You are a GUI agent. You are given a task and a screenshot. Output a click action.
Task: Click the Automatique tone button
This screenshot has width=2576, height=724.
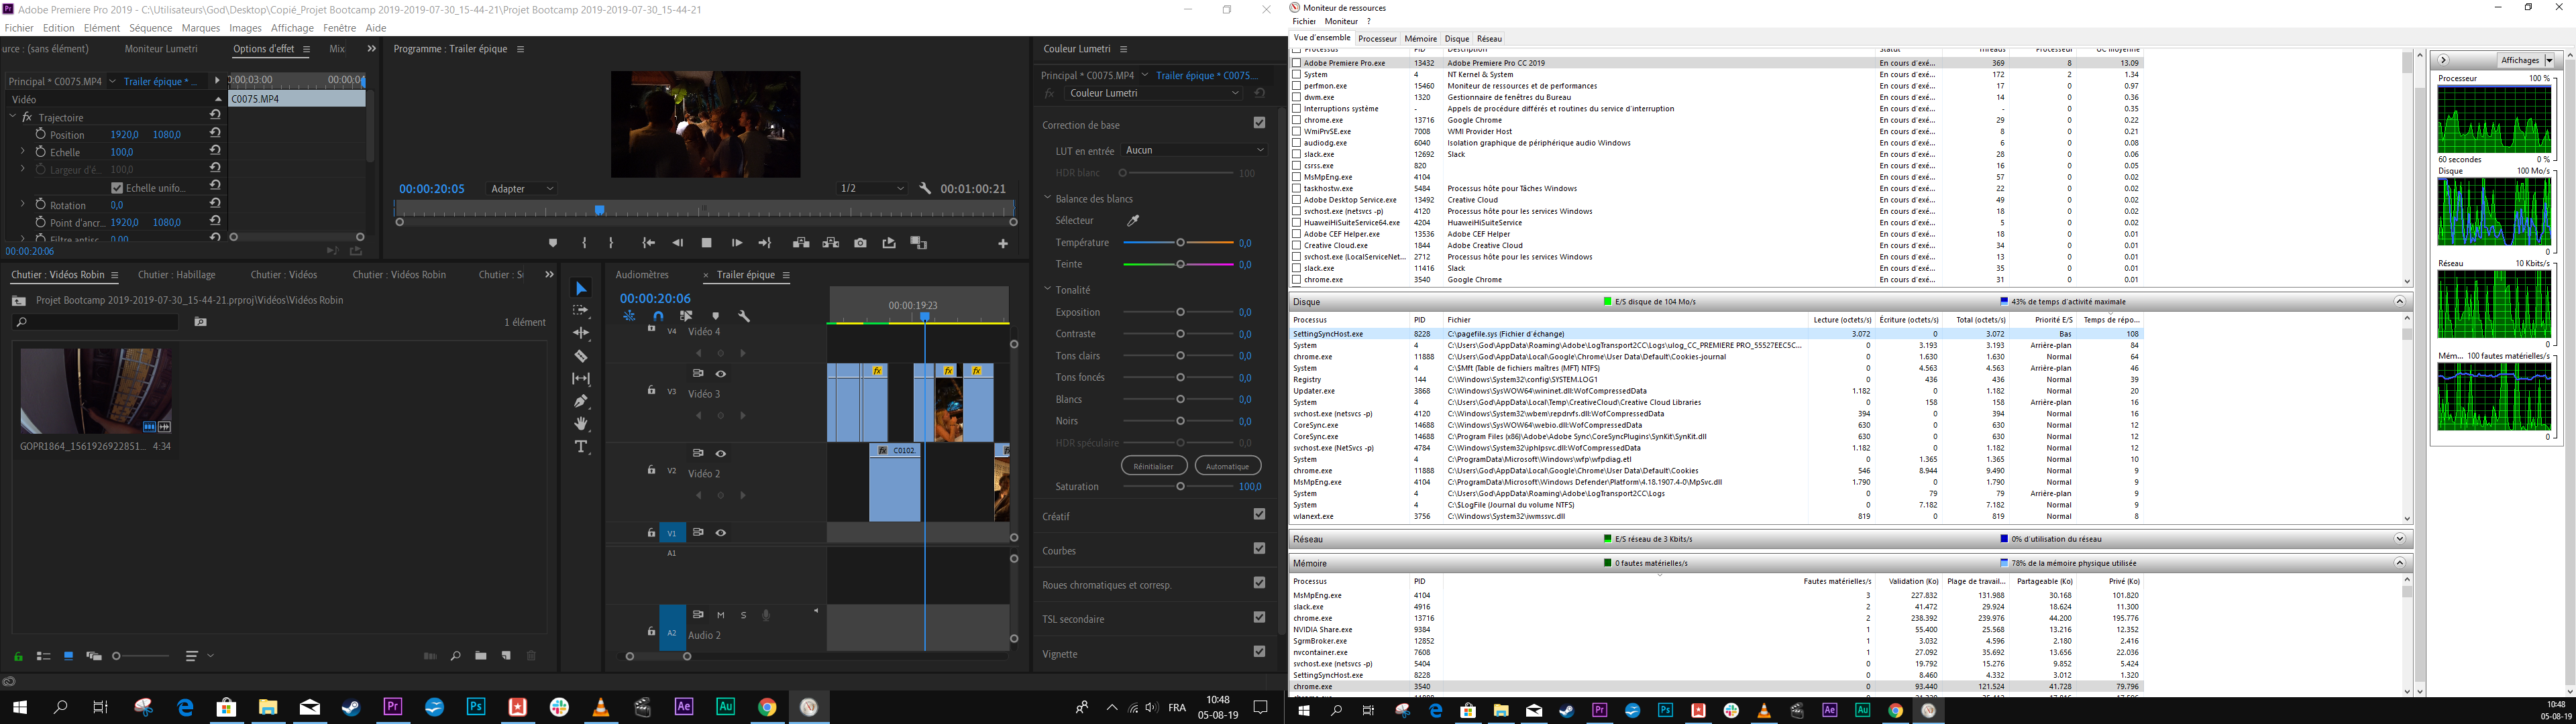click(x=1227, y=466)
